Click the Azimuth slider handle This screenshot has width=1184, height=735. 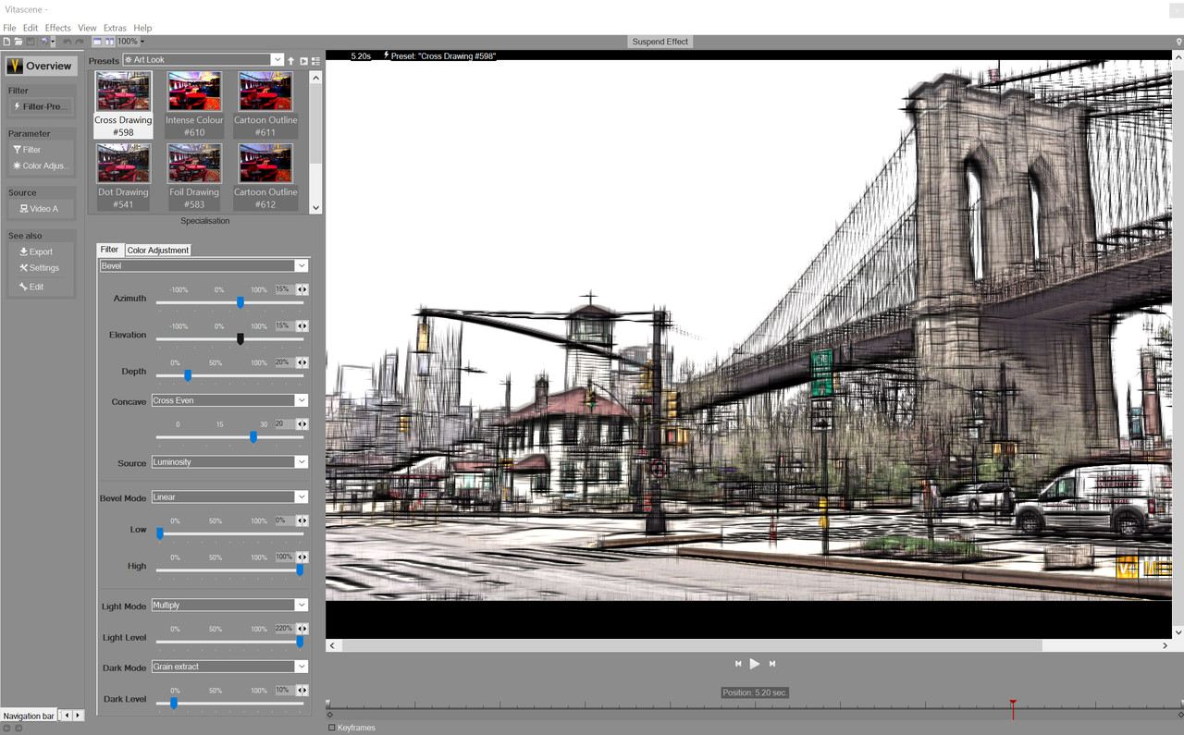click(x=240, y=302)
